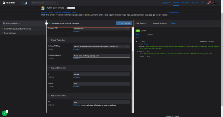Click the 200 status badge
This screenshot has height=117, width=223.
(138, 31)
